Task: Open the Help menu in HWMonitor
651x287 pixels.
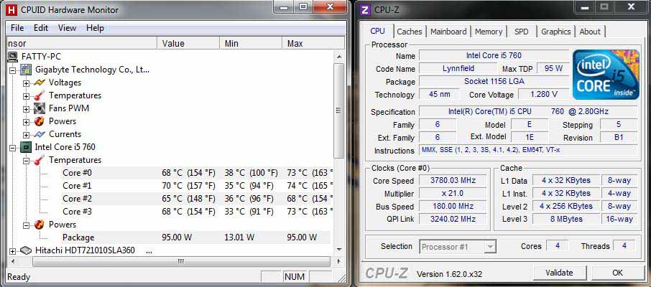Action: 95,28
